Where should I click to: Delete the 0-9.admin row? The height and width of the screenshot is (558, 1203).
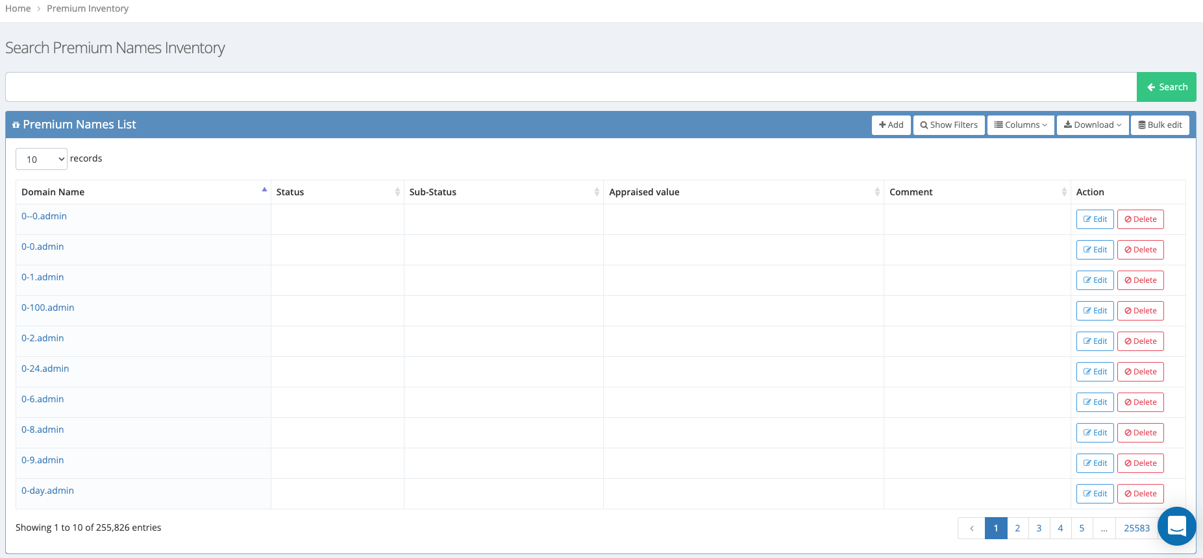point(1140,463)
